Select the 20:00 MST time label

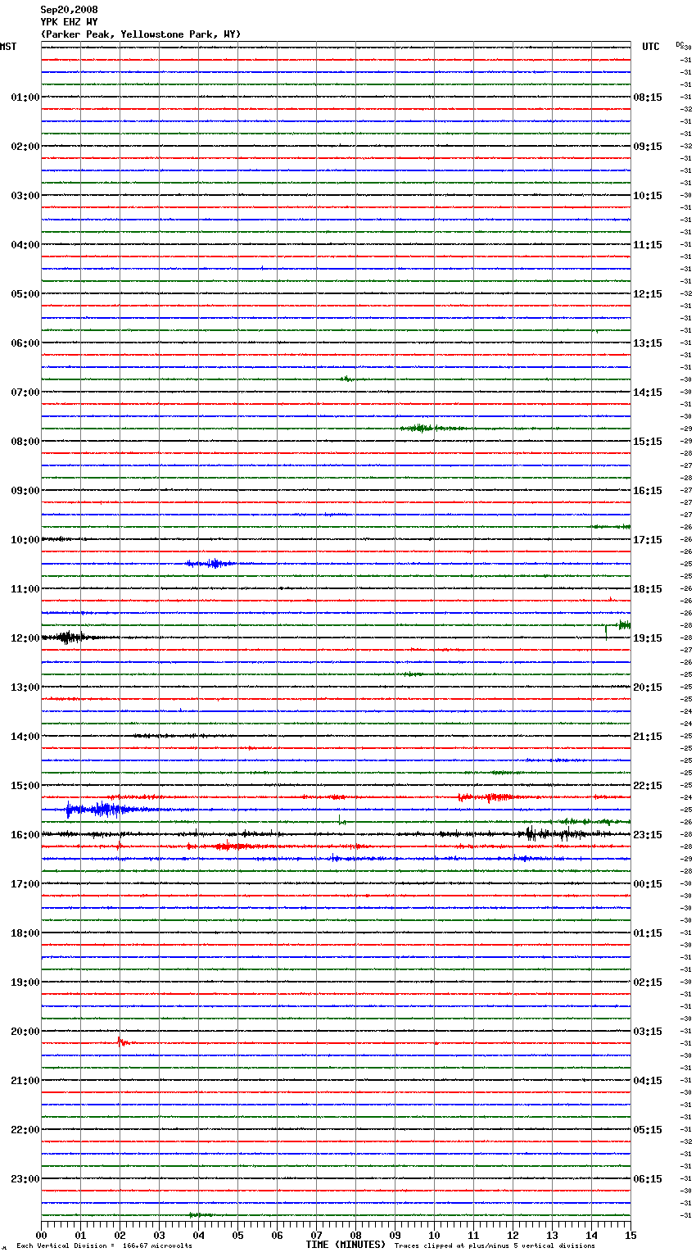(x=25, y=1032)
